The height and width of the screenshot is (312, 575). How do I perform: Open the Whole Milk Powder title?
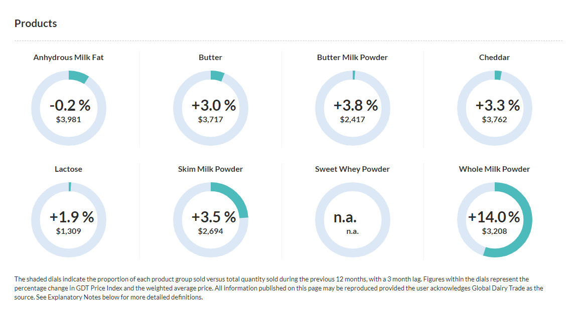pyautogui.click(x=494, y=169)
